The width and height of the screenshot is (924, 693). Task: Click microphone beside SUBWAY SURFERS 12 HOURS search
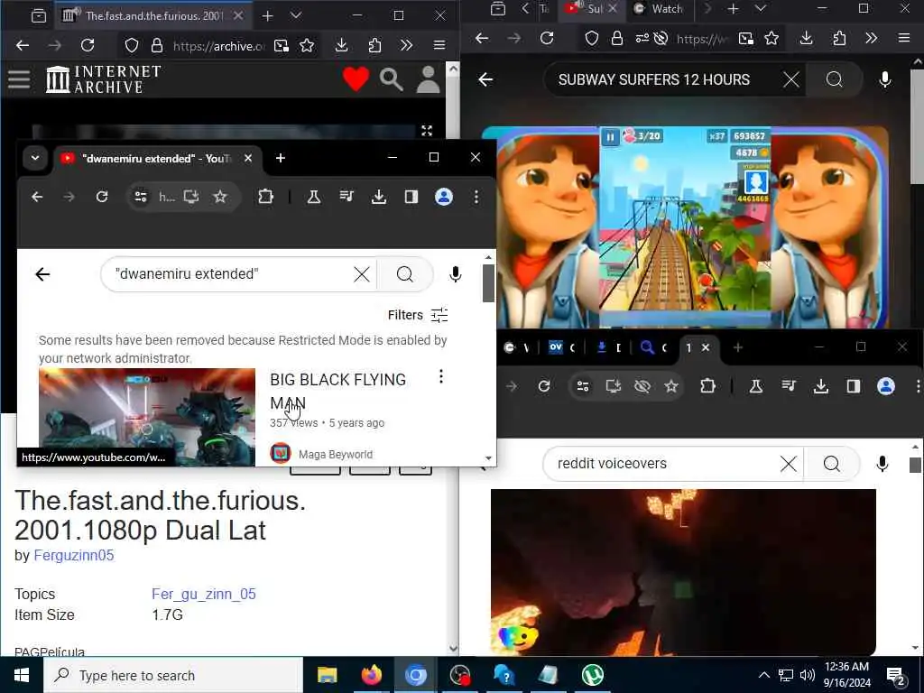(x=885, y=79)
